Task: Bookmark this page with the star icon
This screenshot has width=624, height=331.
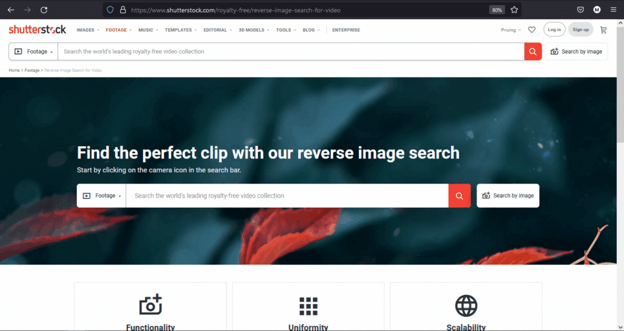Action: [514, 10]
